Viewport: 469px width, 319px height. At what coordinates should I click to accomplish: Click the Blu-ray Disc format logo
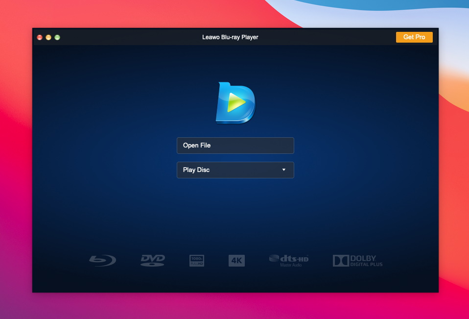(x=102, y=260)
